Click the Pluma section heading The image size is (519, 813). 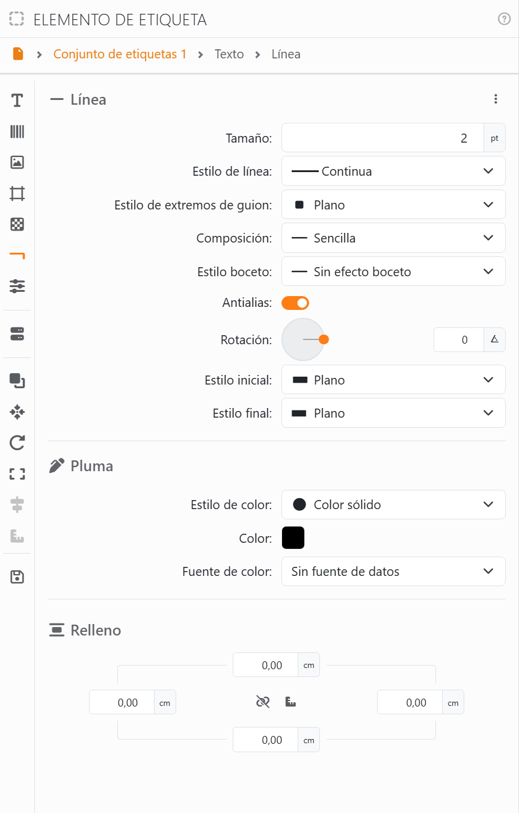click(92, 466)
